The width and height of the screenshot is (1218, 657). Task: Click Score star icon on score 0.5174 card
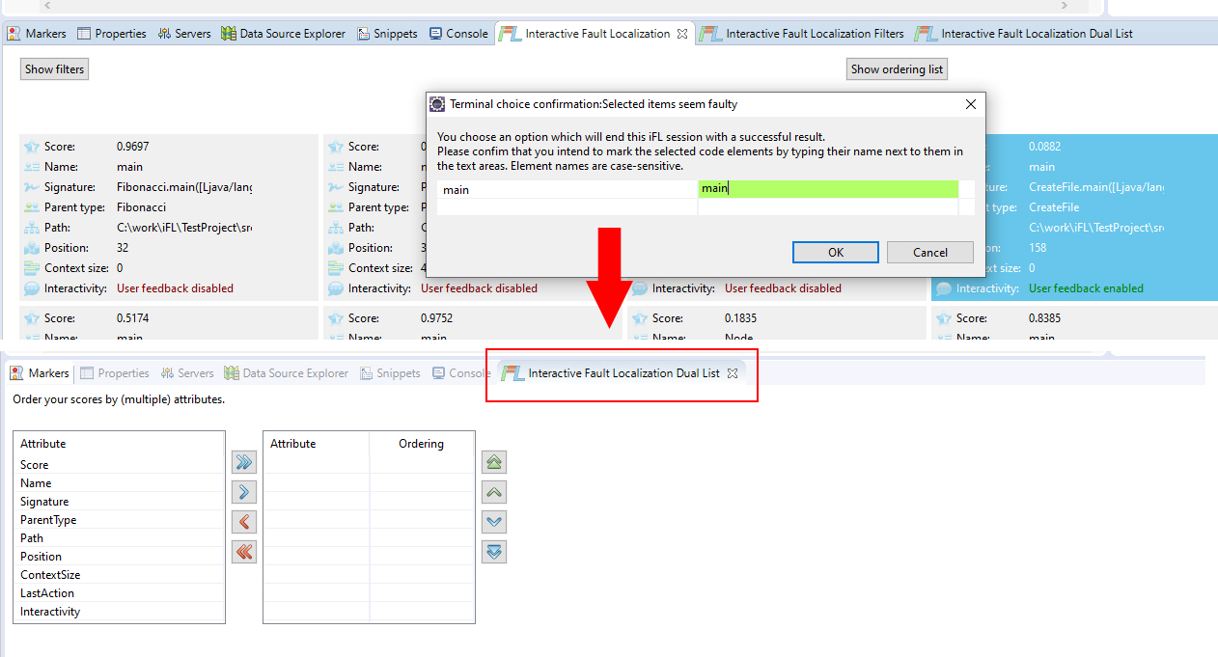(x=31, y=318)
